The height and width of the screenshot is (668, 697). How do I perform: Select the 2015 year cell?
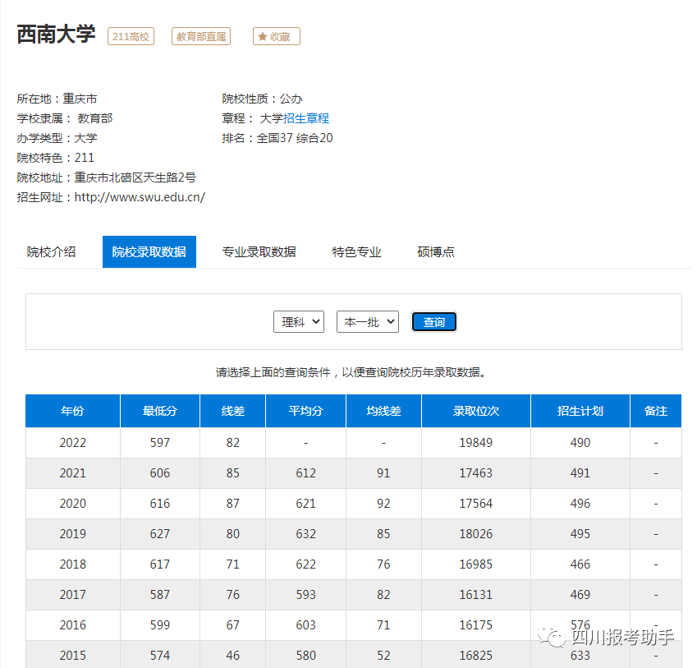coord(72,655)
